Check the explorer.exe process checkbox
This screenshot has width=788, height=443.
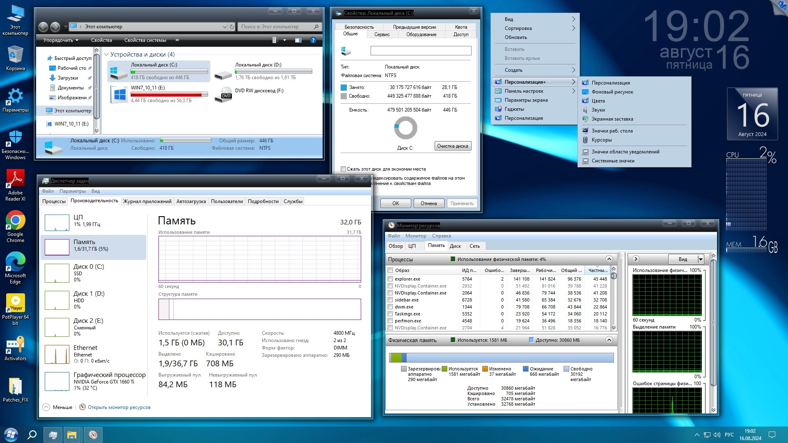coord(390,279)
